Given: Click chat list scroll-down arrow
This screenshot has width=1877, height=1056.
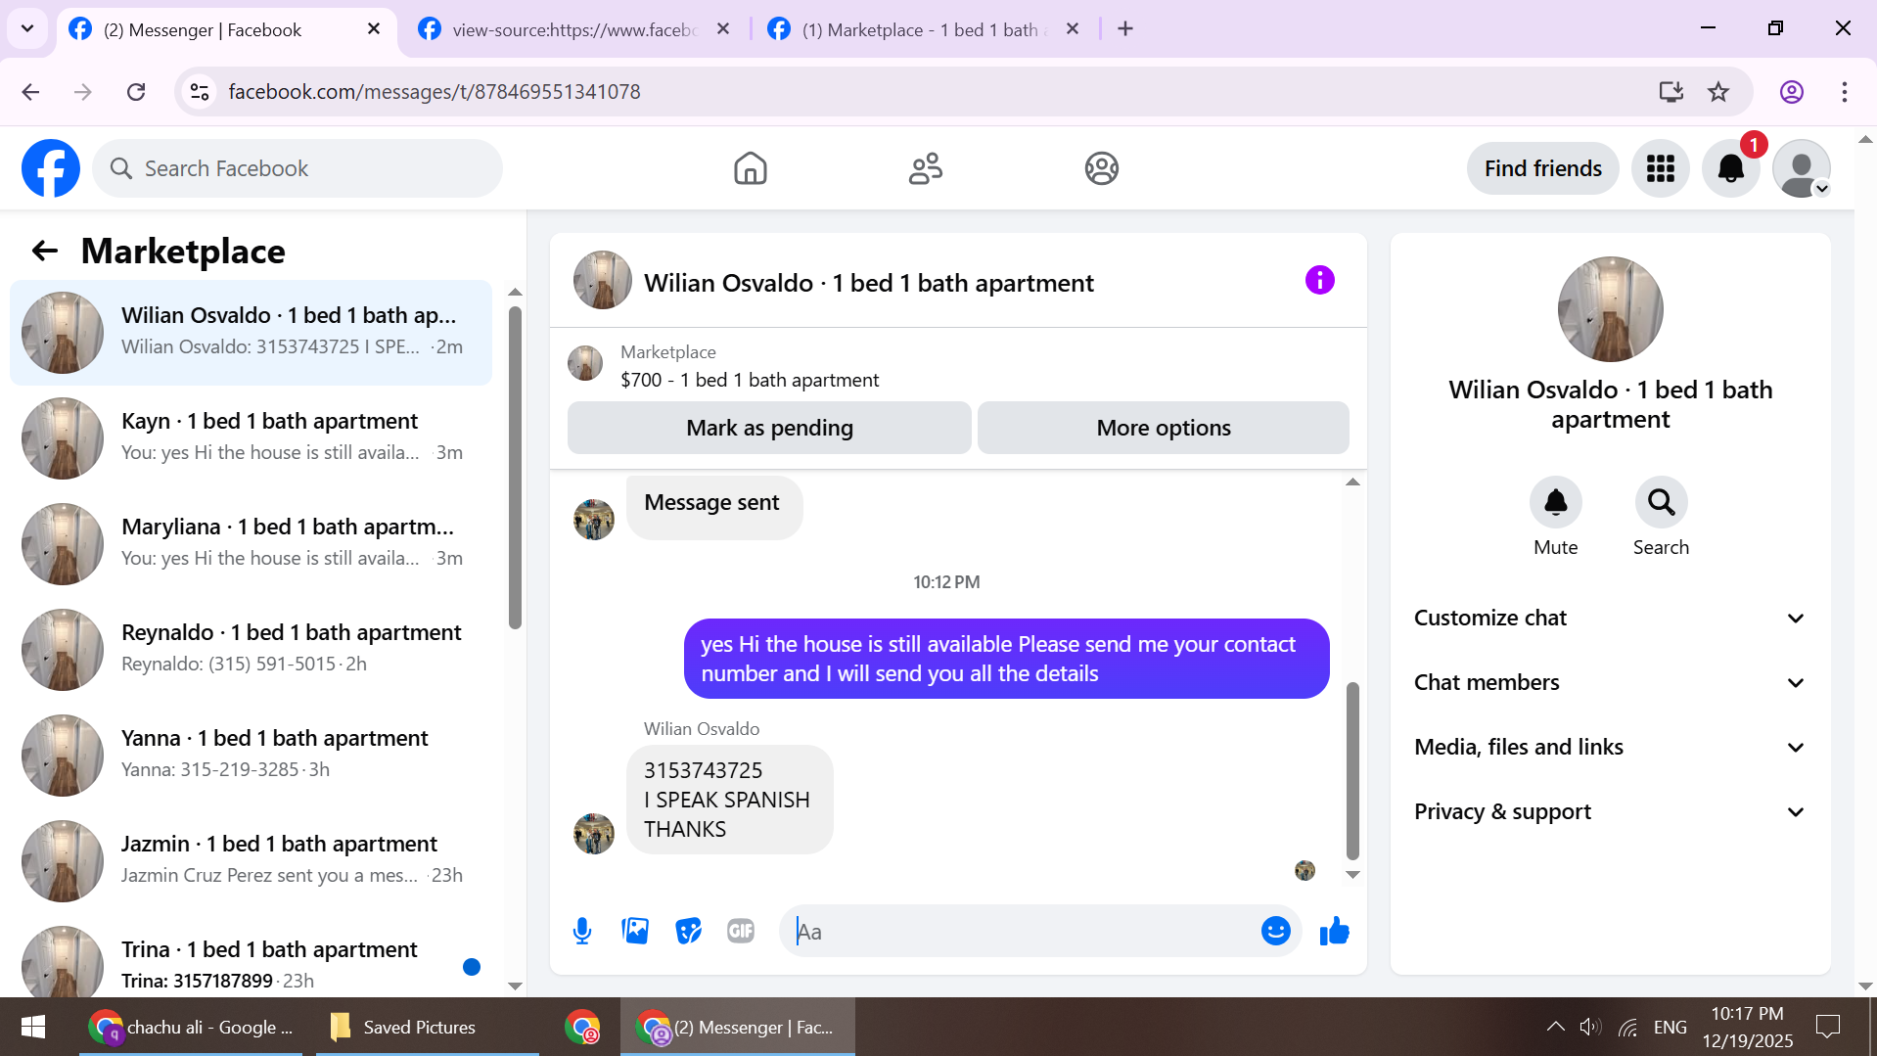Looking at the screenshot, I should (x=515, y=986).
